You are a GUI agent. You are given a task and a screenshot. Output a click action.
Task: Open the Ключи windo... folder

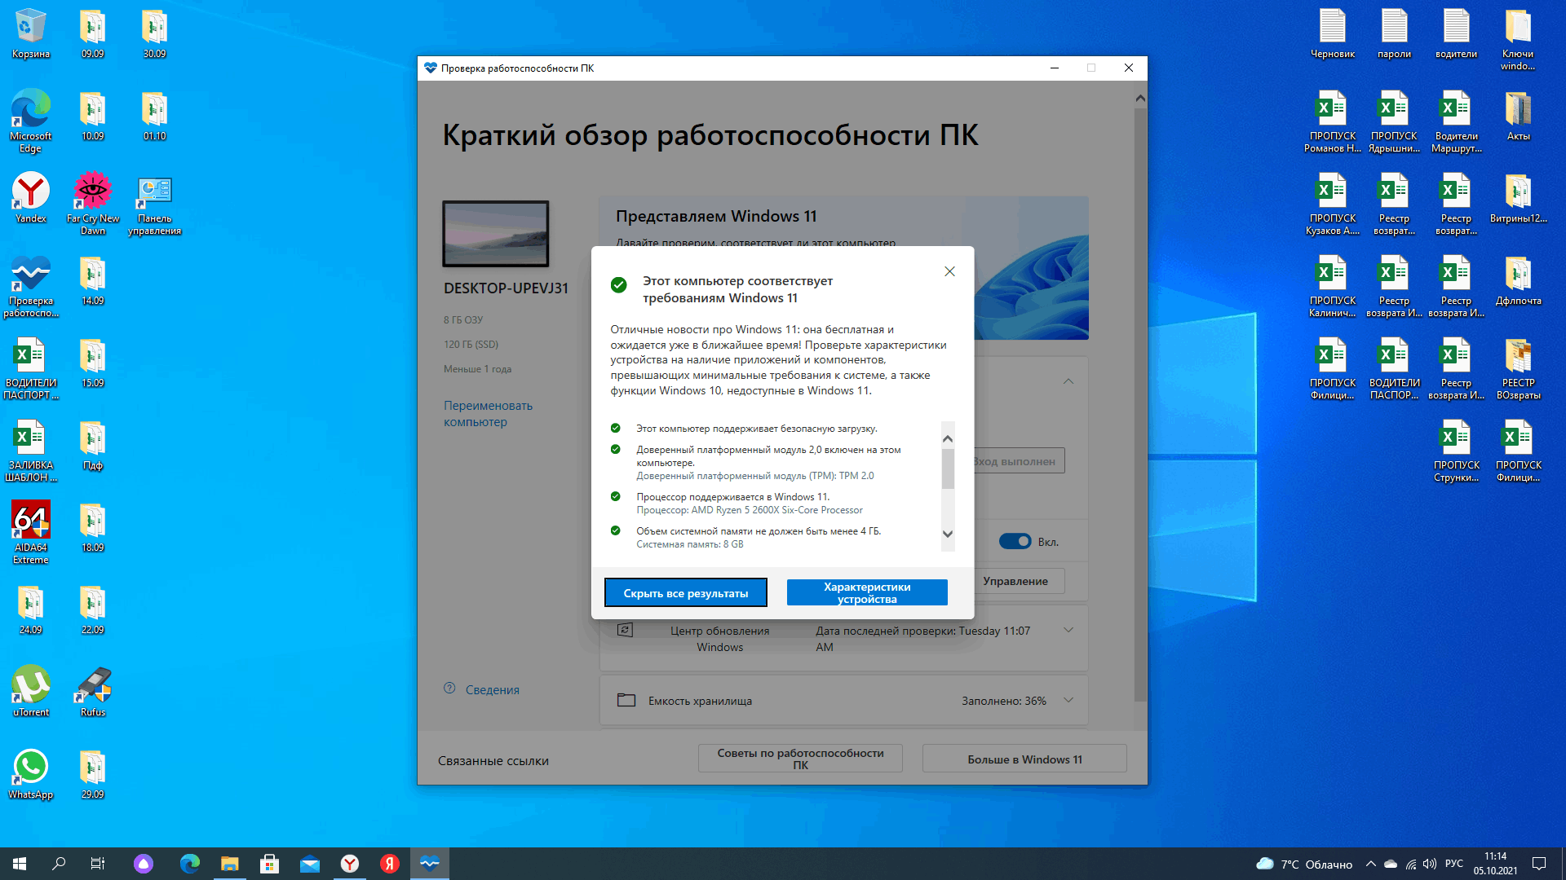tap(1518, 39)
